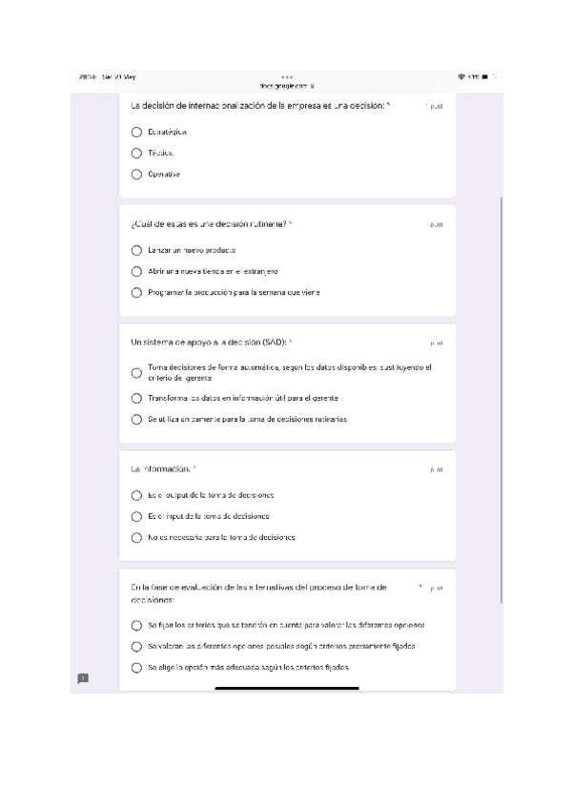Screen dimensions: 572x809
Task: Tap the time and date in status bar
Action: (107, 76)
